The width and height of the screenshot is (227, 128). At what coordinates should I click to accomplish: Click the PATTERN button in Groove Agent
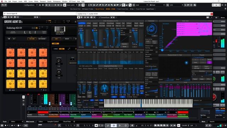click(32, 39)
